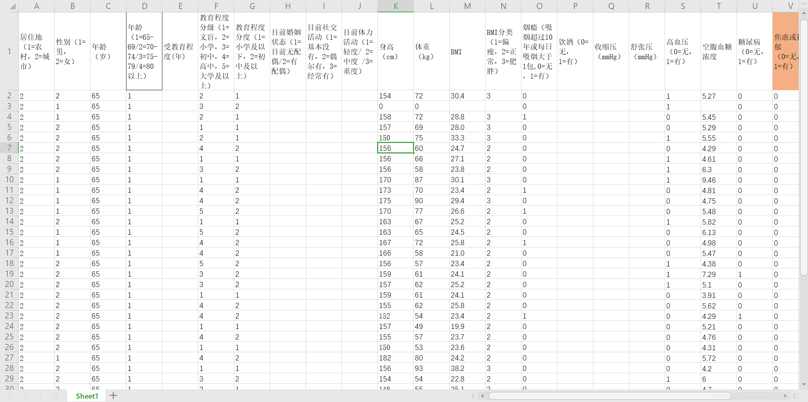
Task: Click vertical scrollbar up arrow
Action: (x=804, y=13)
